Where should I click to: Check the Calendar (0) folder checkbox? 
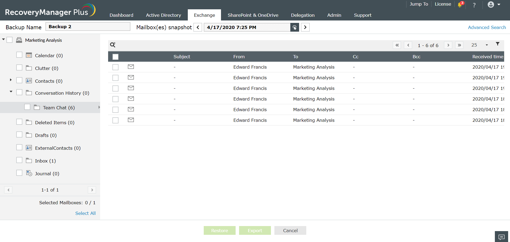[x=19, y=55]
